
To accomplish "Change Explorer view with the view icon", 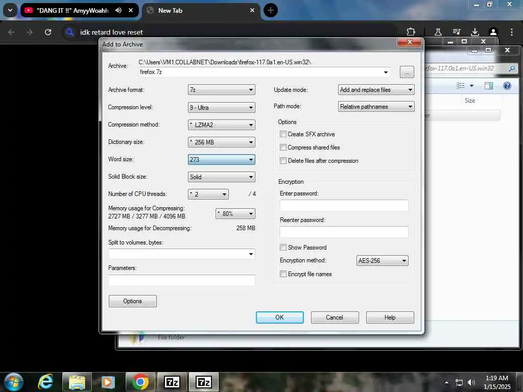I will pos(461,86).
